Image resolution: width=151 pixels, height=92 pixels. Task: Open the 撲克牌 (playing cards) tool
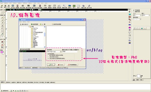coord(59,6)
